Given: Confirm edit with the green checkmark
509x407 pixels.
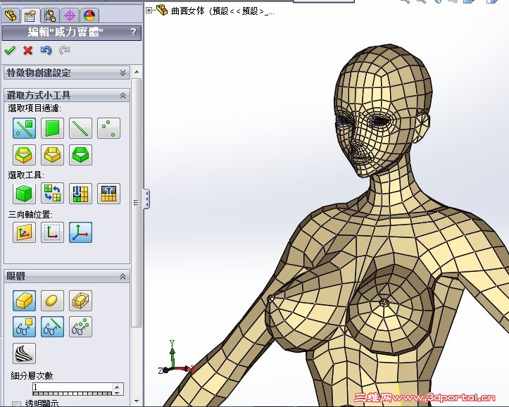Looking at the screenshot, I should [x=10, y=50].
